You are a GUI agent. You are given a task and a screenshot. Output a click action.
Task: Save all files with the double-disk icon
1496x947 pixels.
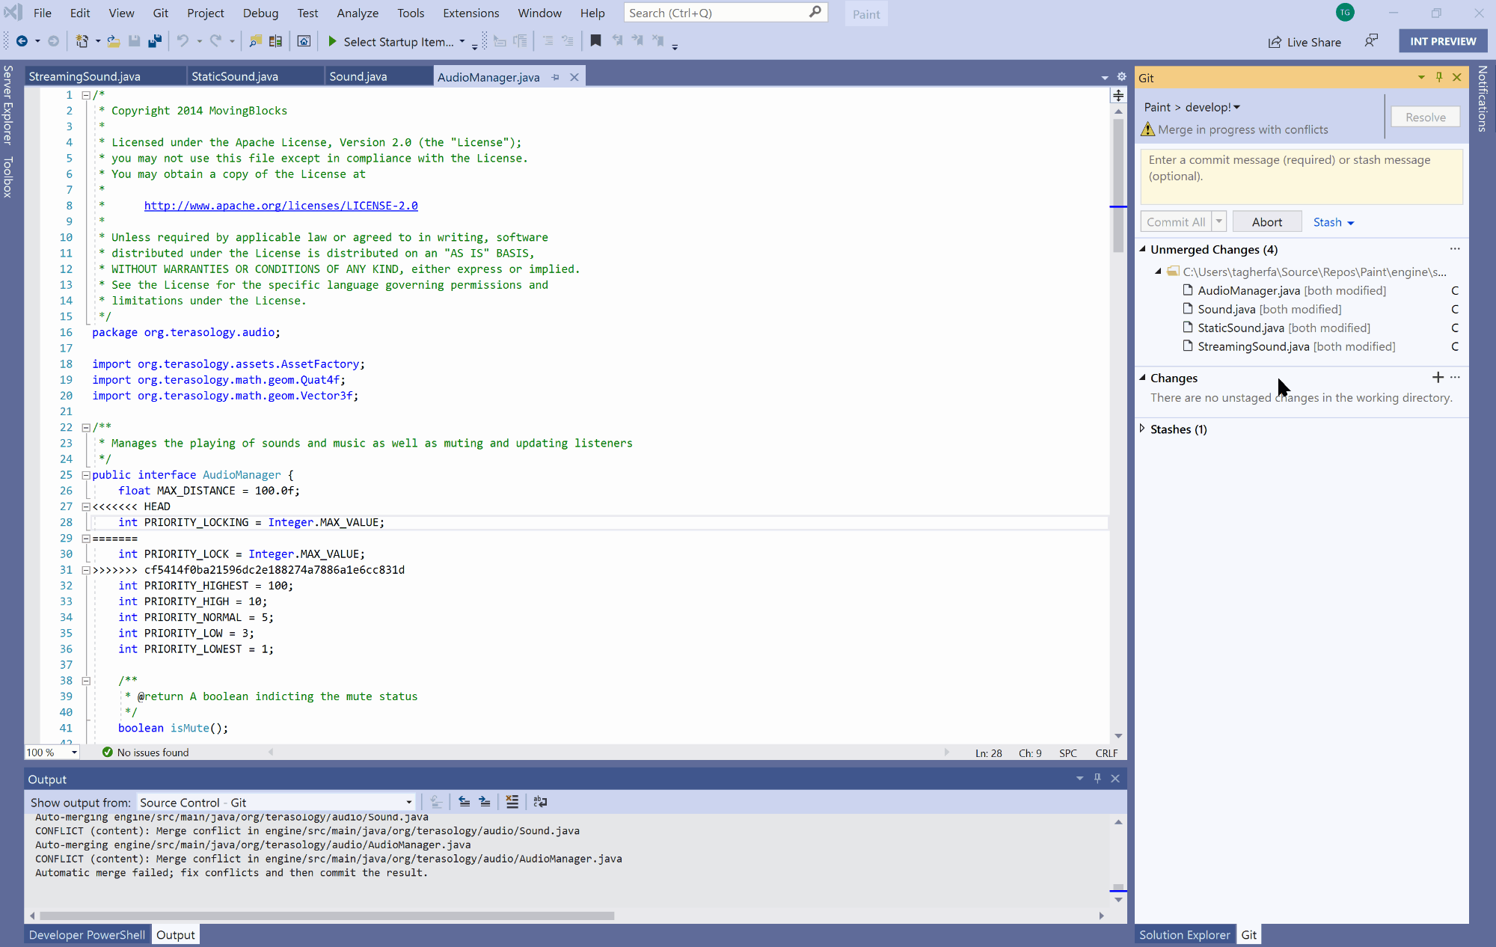[155, 41]
